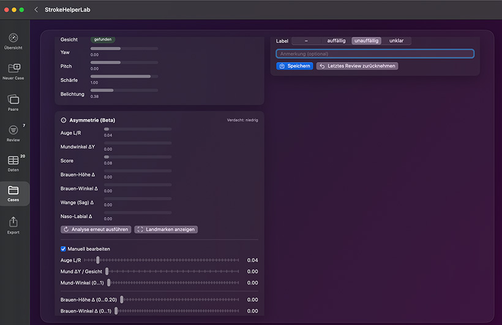Choose the unauffällig label segment
502x325 pixels.
(x=366, y=40)
